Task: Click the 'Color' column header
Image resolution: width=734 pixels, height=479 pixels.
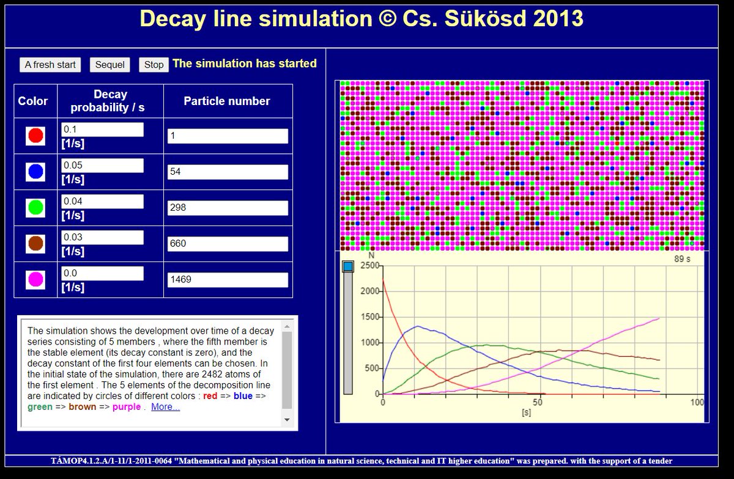Action: (33, 101)
